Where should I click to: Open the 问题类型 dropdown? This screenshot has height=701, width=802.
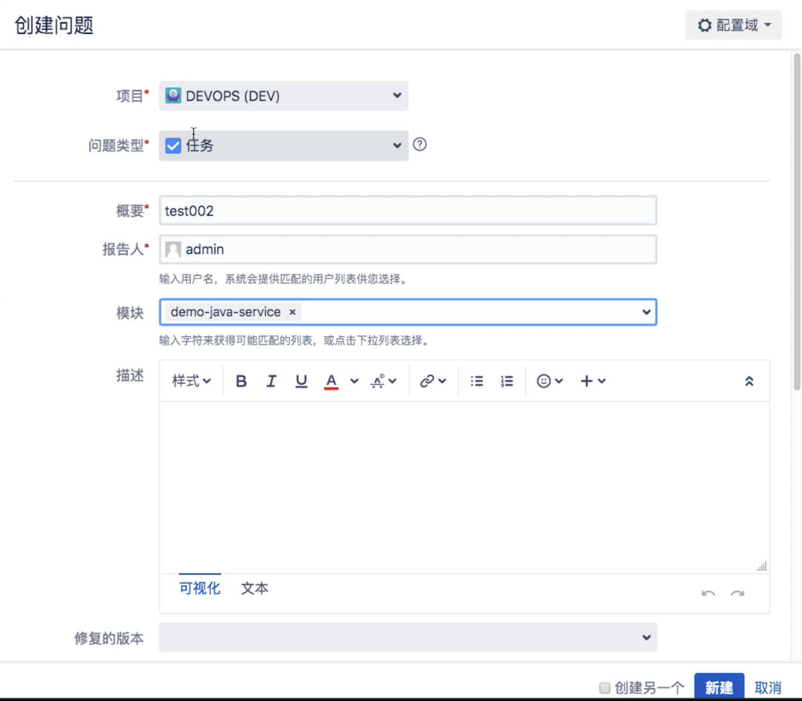point(397,146)
